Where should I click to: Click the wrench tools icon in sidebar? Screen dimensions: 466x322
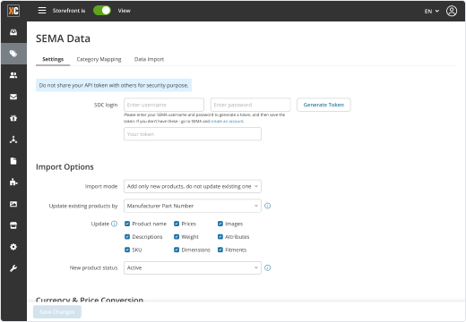[x=13, y=268]
